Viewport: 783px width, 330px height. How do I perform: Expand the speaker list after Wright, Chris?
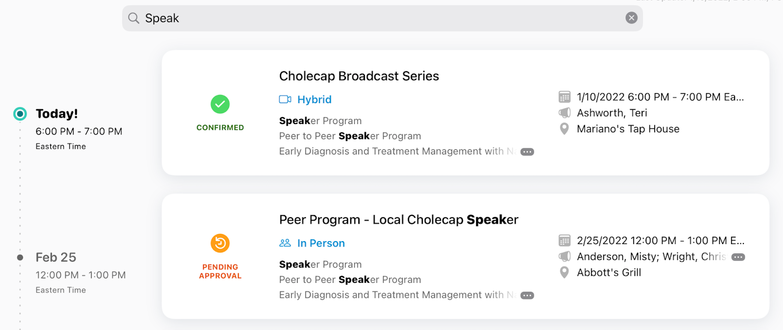pyautogui.click(x=738, y=257)
